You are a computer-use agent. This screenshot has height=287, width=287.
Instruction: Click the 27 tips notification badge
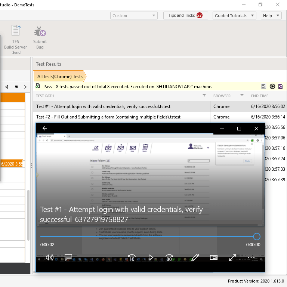click(200, 15)
